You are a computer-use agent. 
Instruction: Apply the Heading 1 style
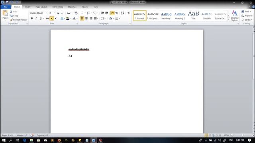click(167, 16)
